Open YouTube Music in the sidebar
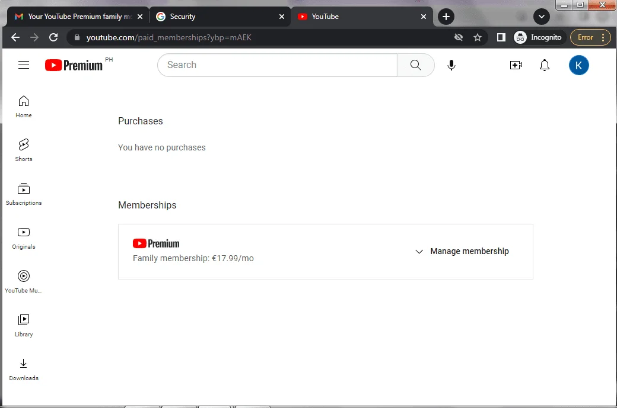 pyautogui.click(x=24, y=281)
